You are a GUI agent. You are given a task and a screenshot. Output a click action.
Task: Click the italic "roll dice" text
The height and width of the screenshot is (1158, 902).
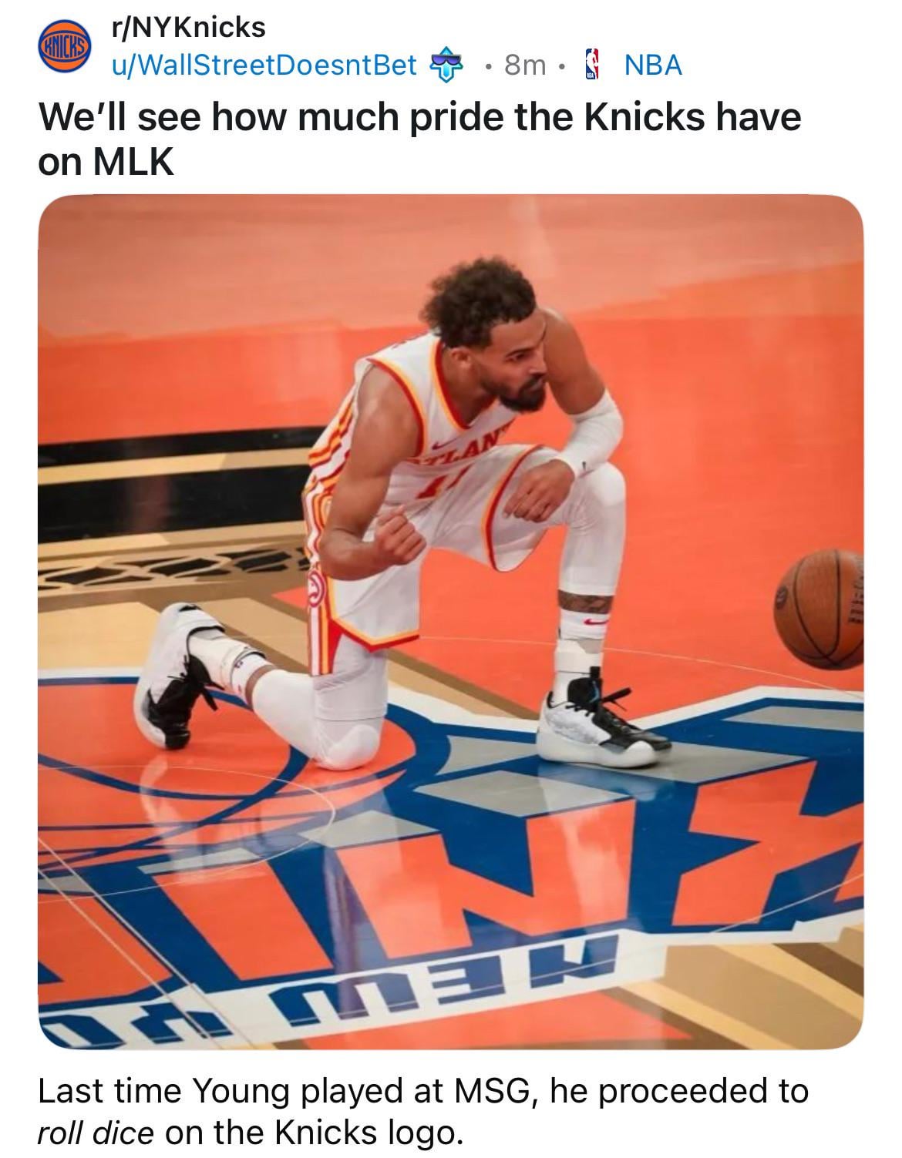(96, 1131)
